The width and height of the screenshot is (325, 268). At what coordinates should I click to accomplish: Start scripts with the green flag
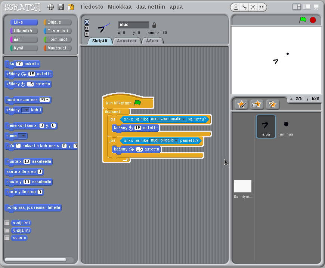[303, 20]
